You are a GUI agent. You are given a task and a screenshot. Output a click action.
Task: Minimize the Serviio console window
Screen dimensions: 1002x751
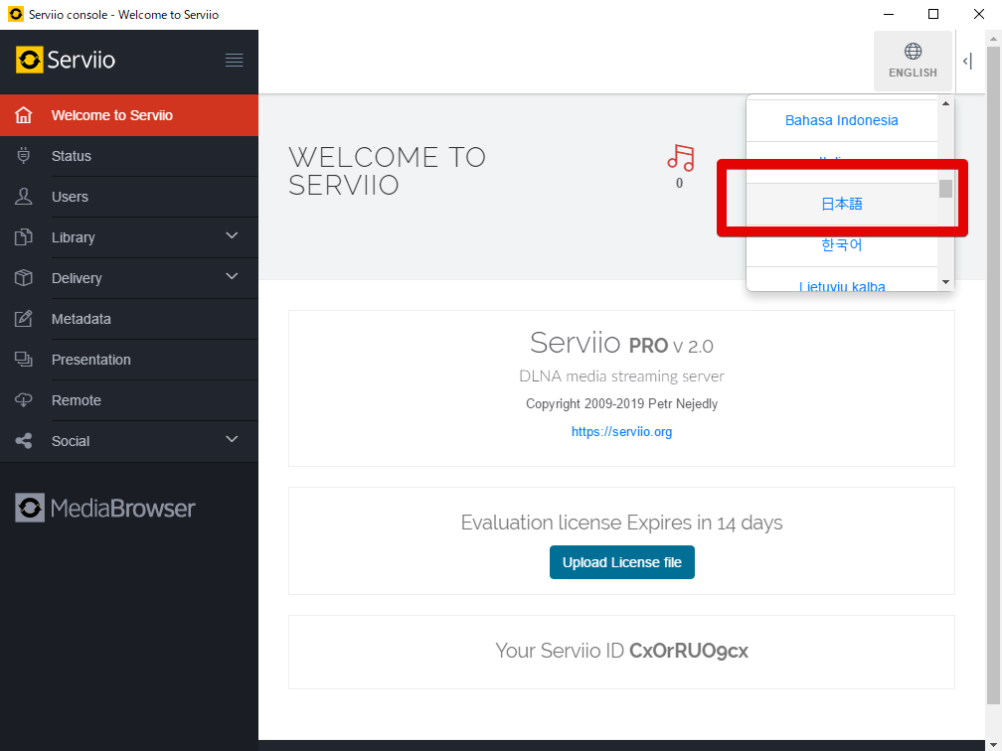tap(889, 14)
